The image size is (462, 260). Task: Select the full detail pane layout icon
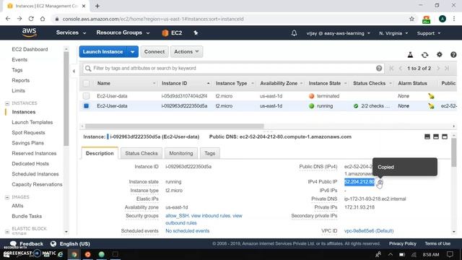[x=445, y=136]
